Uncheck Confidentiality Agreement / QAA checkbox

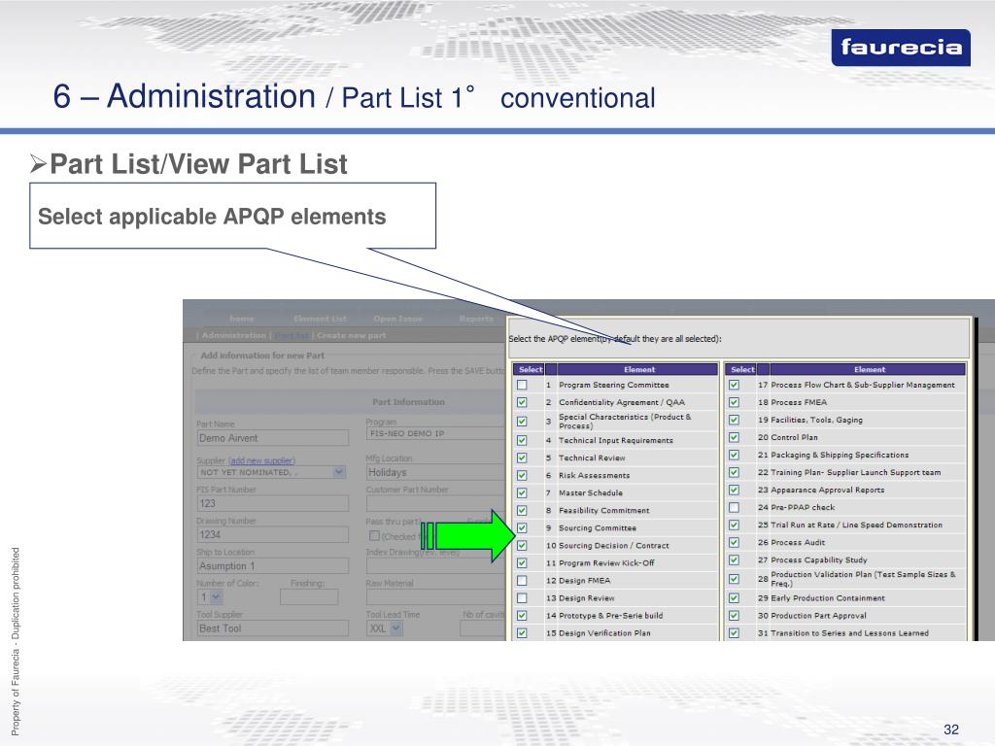pyautogui.click(x=522, y=402)
